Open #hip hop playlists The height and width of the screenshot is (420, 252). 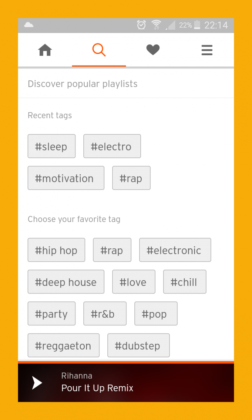coord(56,250)
